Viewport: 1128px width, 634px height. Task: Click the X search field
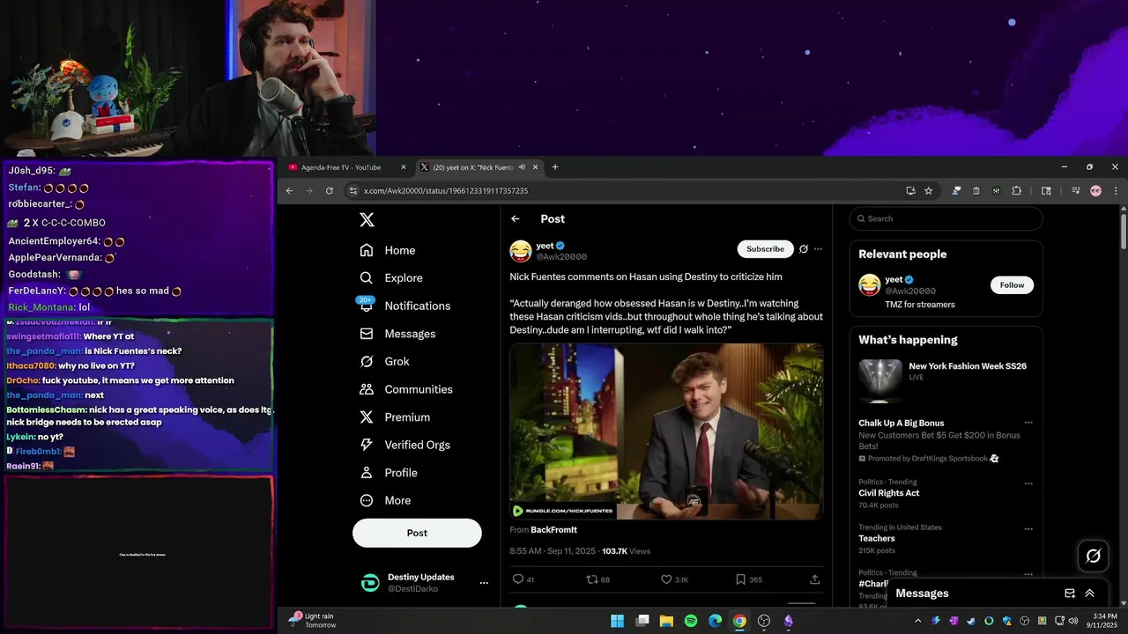tap(946, 218)
